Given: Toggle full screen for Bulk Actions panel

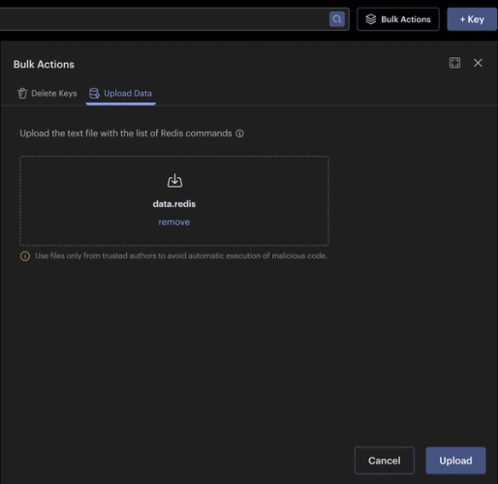Looking at the screenshot, I should pos(454,63).
